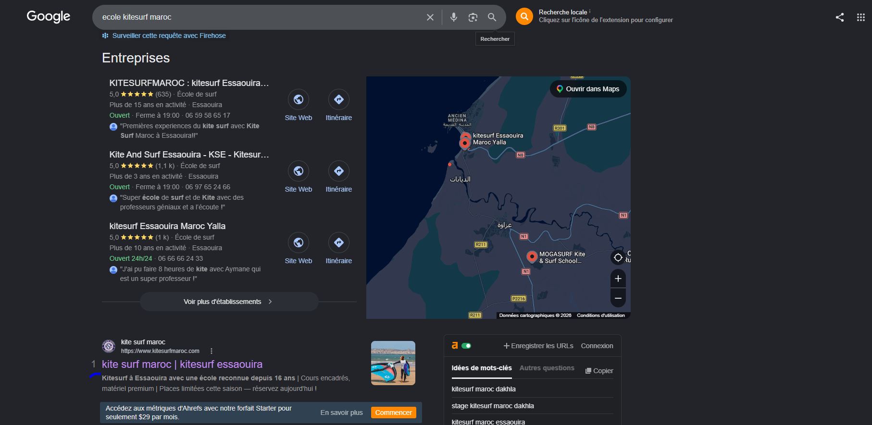Image resolution: width=872 pixels, height=425 pixels.
Task: Open Site Web globe icon for Kite And Surf Essaouira
Action: [299, 171]
